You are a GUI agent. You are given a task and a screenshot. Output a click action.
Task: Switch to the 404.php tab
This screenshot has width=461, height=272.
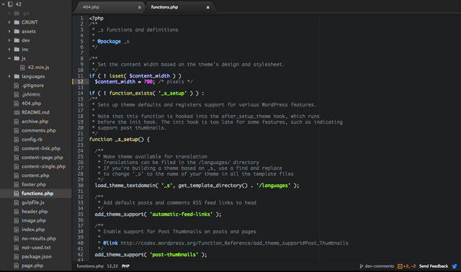click(109, 7)
